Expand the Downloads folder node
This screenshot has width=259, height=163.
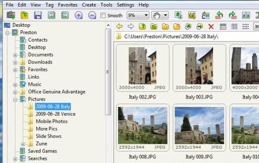pyautogui.click(x=15, y=63)
